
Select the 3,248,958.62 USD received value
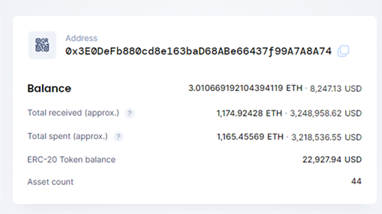click(x=326, y=113)
